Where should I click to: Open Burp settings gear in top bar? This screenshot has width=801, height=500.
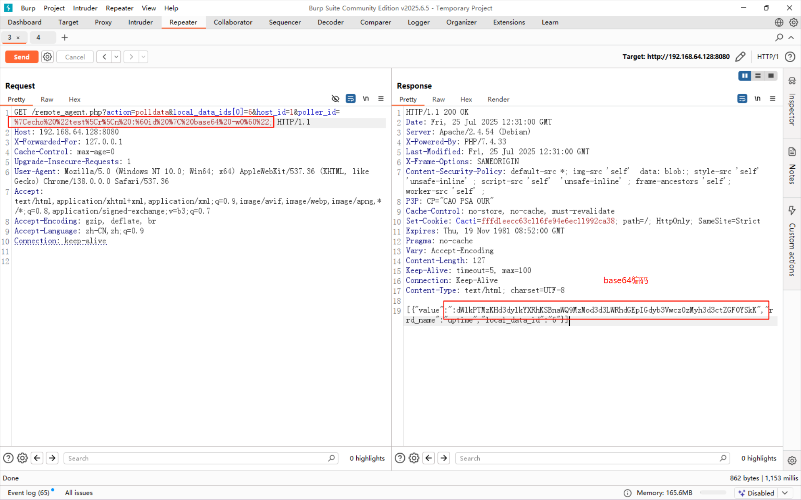(793, 22)
